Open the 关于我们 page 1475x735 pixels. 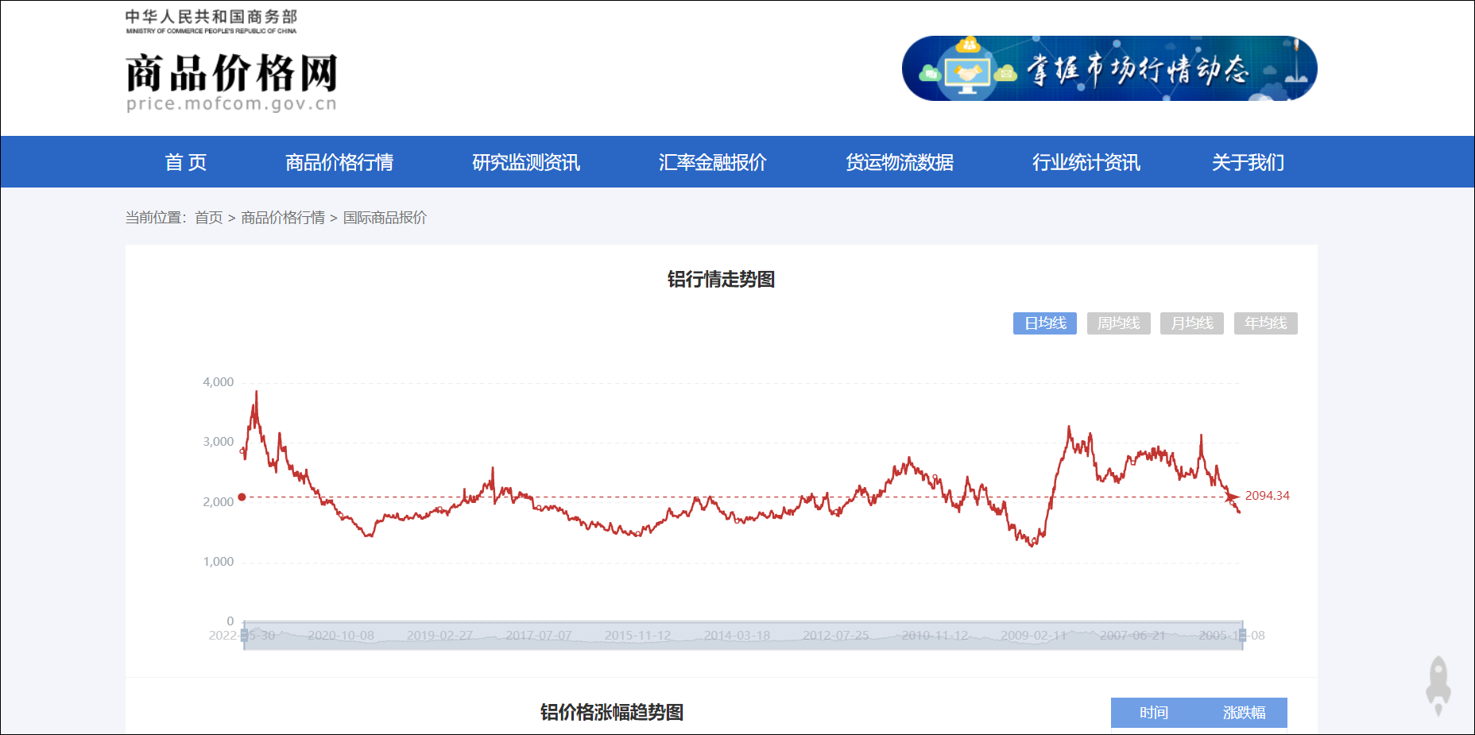1248,161
